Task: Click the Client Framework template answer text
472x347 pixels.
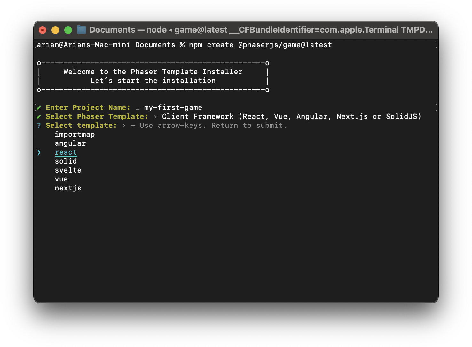Action: [x=292, y=117]
